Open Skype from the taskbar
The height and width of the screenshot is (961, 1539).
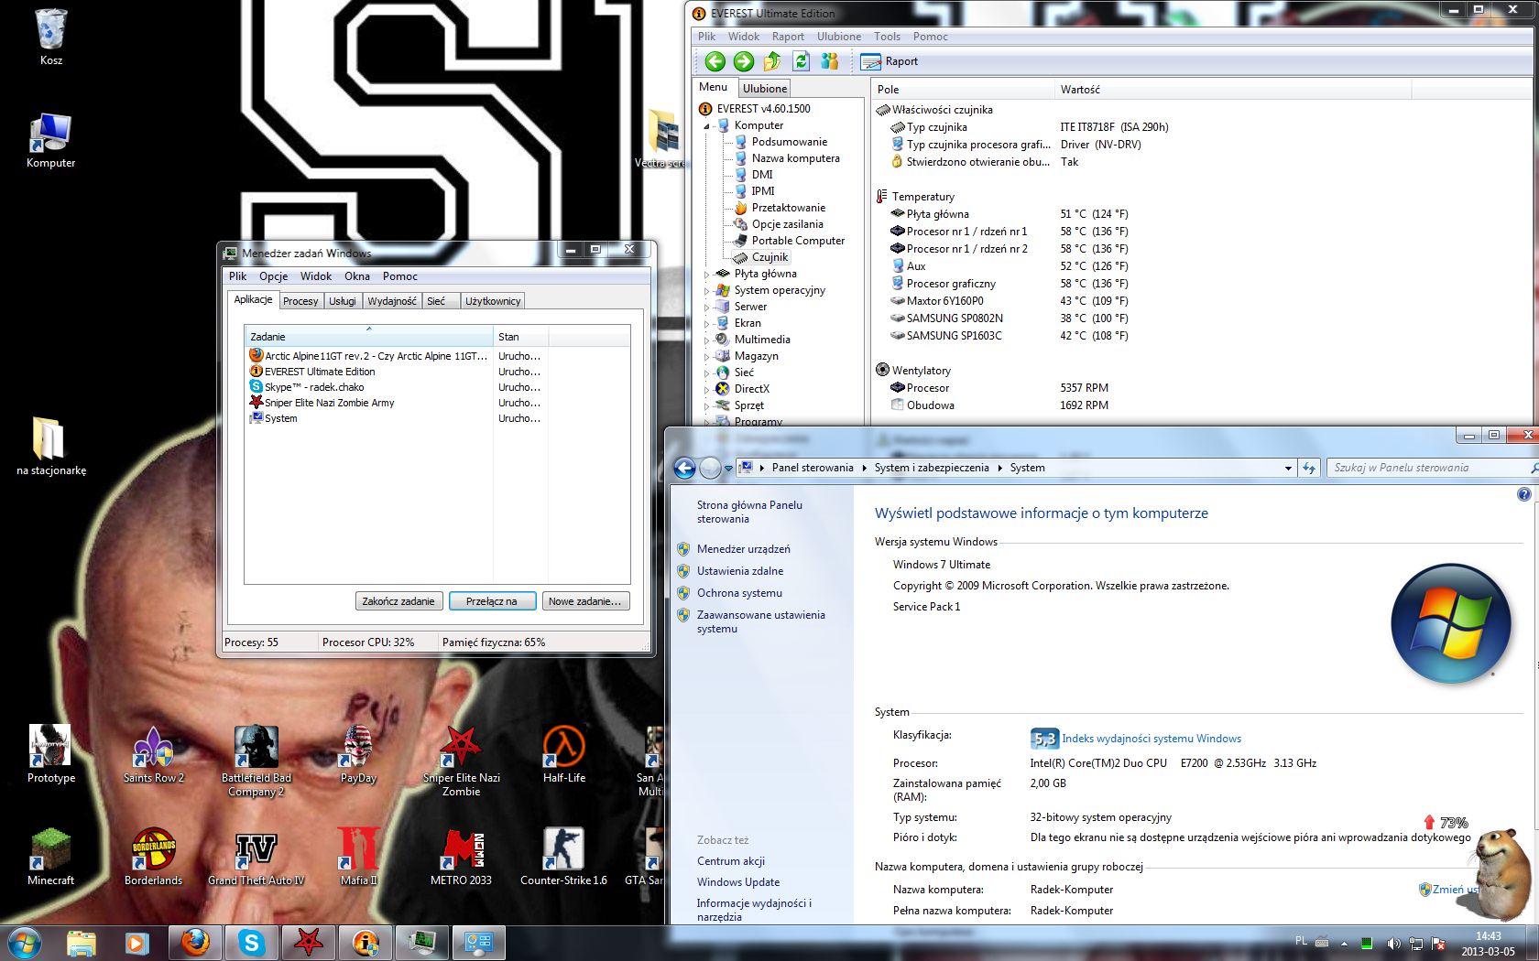[252, 943]
